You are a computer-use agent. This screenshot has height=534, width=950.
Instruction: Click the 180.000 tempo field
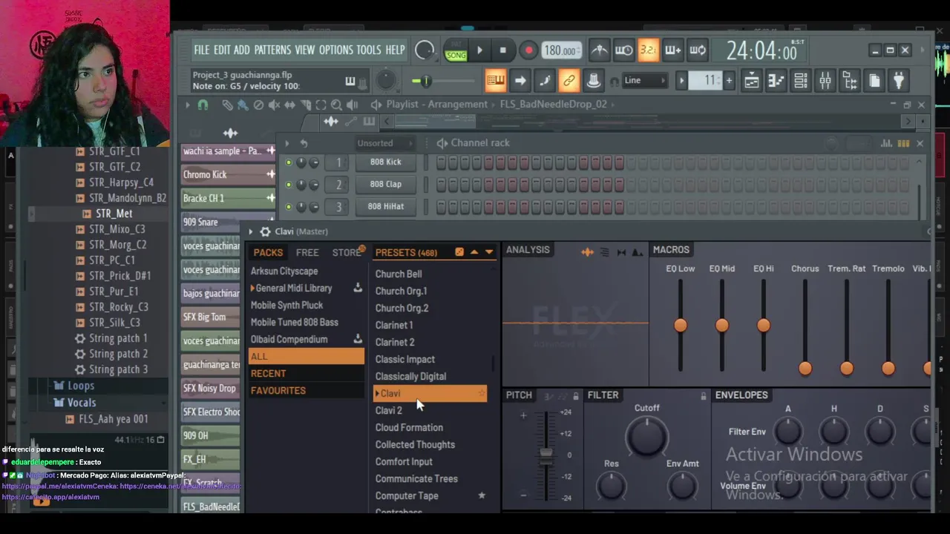pyautogui.click(x=561, y=50)
